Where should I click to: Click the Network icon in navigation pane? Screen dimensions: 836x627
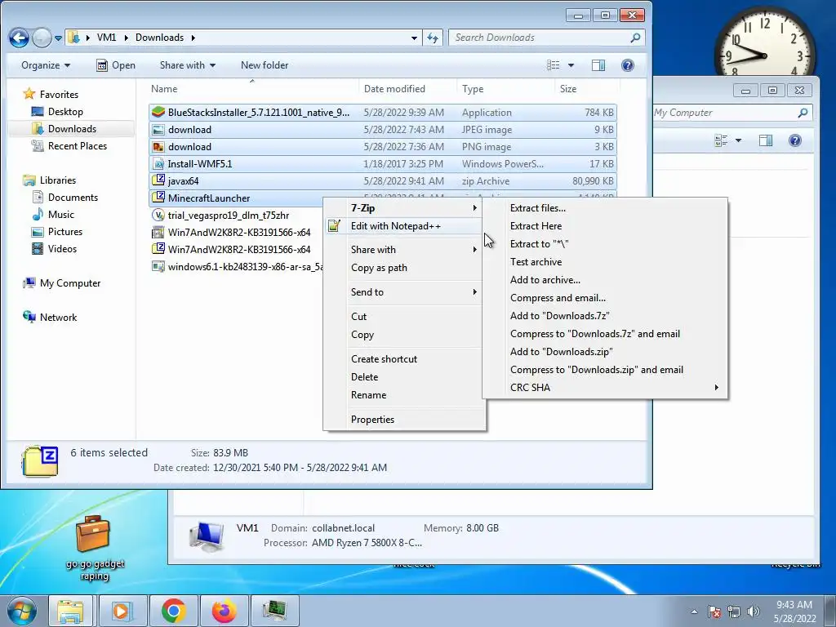pos(29,317)
